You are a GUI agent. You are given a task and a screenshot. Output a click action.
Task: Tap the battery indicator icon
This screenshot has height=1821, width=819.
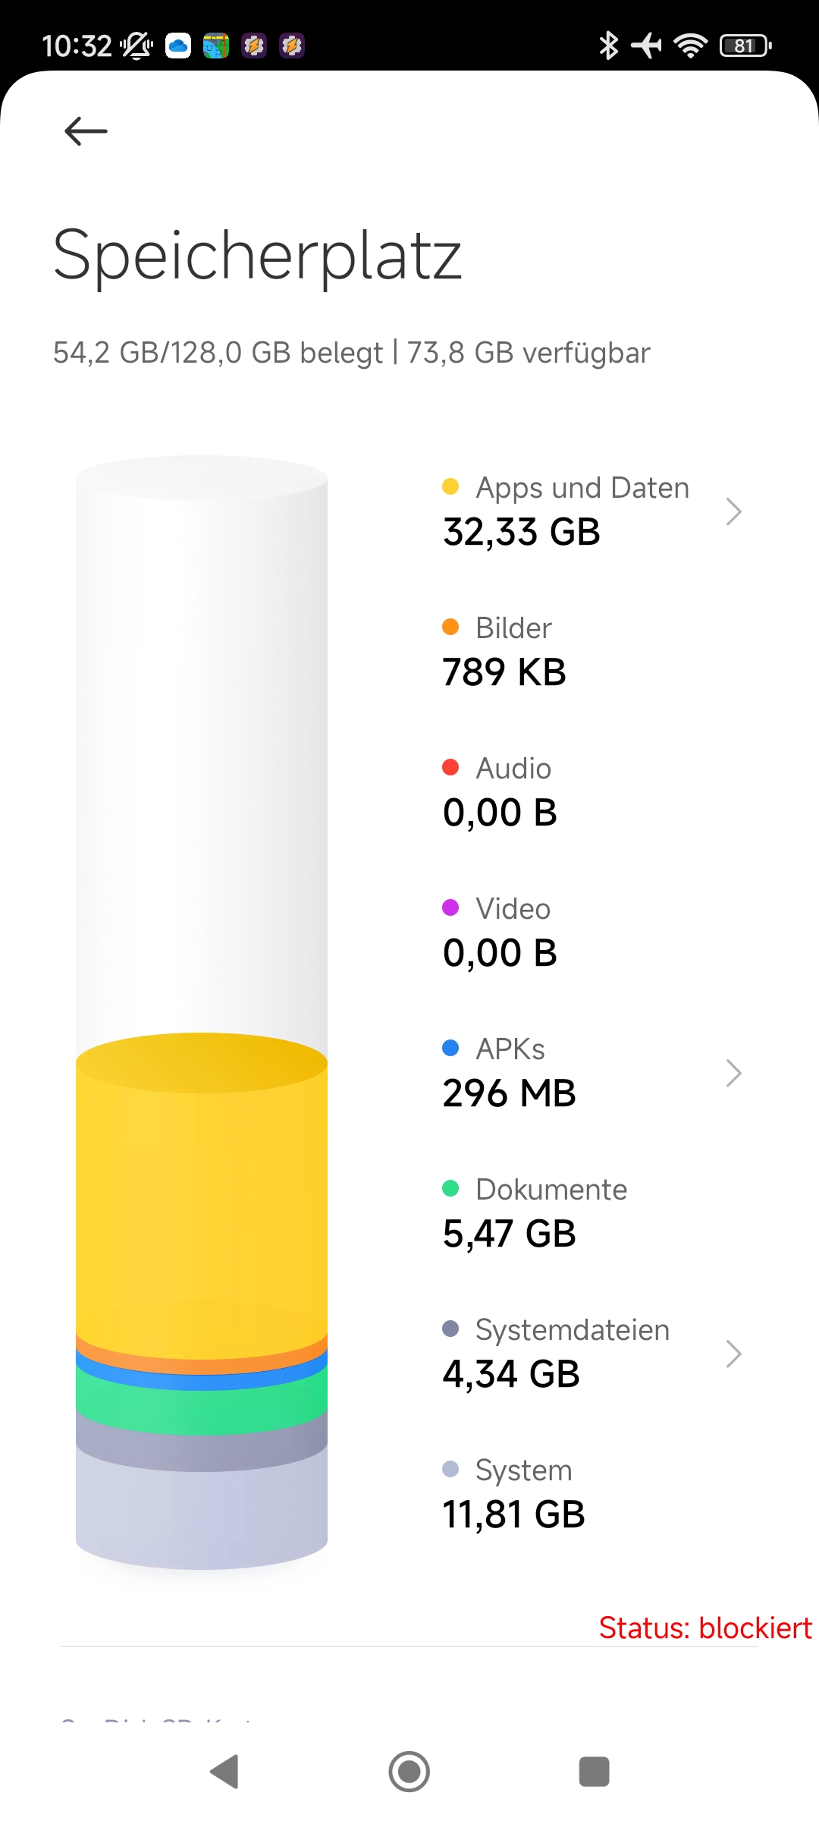point(745,46)
